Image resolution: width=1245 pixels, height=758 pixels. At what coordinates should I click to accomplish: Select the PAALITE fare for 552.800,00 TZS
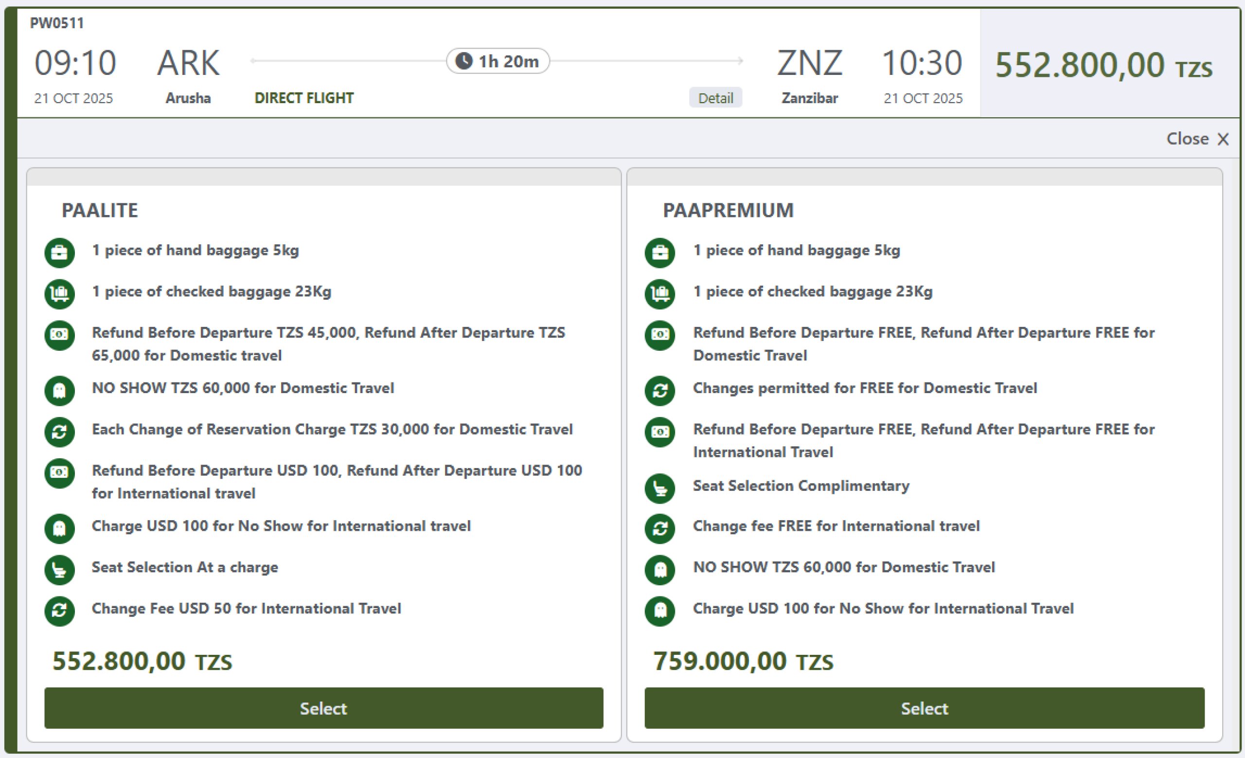coord(323,707)
